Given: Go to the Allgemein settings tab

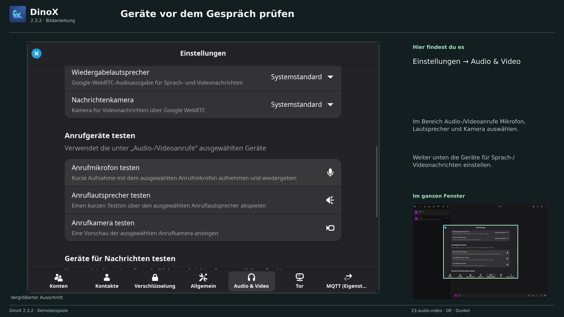Looking at the screenshot, I should pyautogui.click(x=203, y=281).
